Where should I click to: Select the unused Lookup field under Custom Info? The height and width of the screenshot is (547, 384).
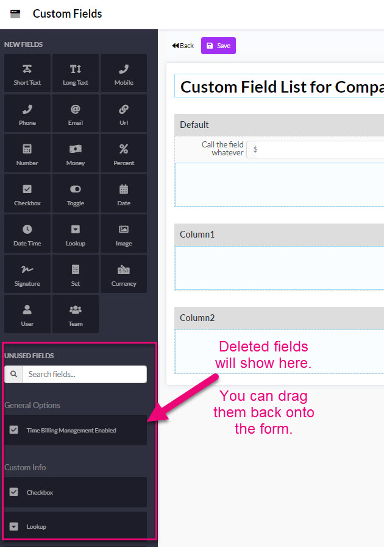(76, 526)
